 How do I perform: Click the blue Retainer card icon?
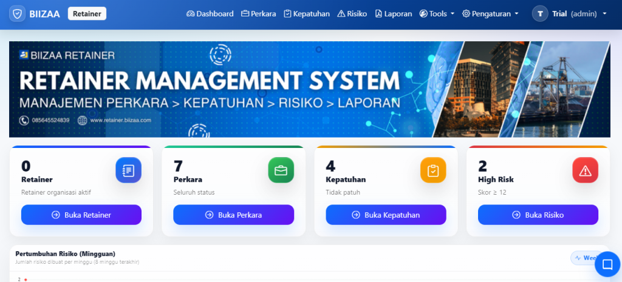128,170
